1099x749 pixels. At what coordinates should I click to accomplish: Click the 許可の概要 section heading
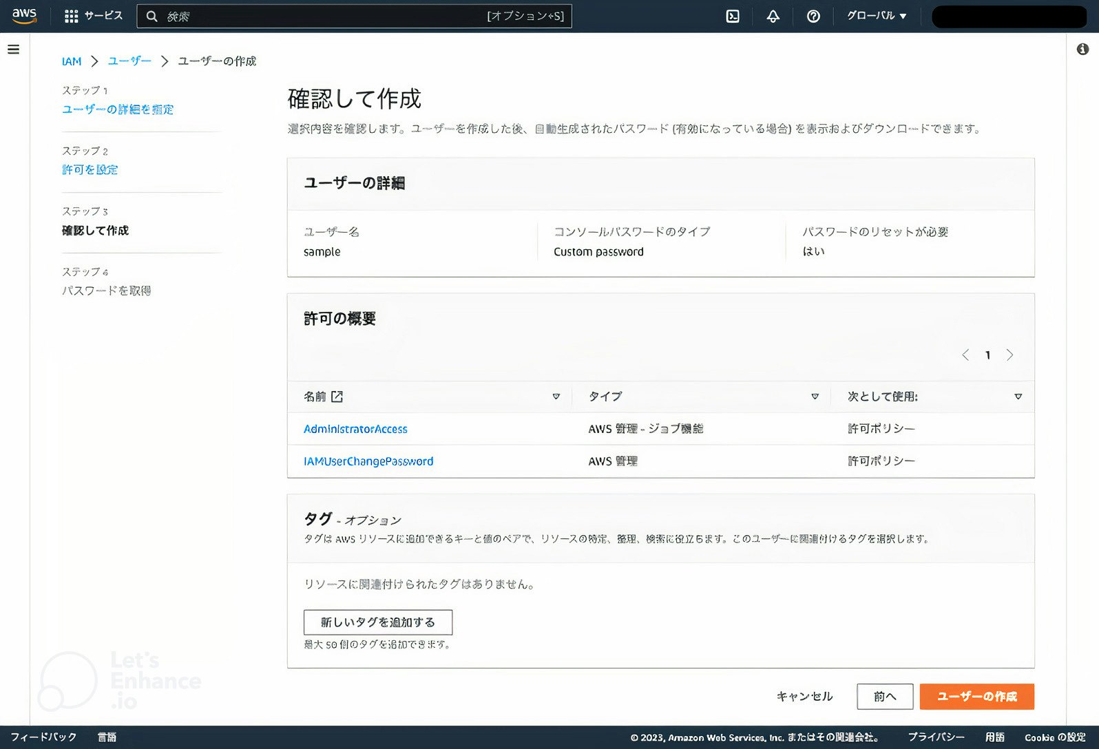[x=339, y=319]
